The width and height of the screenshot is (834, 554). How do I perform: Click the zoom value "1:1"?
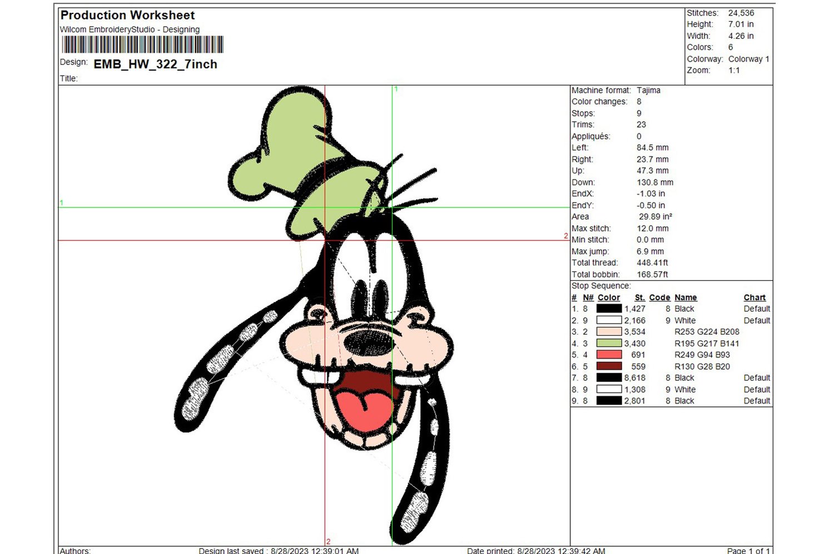(734, 70)
